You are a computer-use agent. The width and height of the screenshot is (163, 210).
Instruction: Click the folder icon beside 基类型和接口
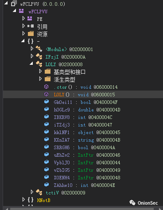(47, 71)
